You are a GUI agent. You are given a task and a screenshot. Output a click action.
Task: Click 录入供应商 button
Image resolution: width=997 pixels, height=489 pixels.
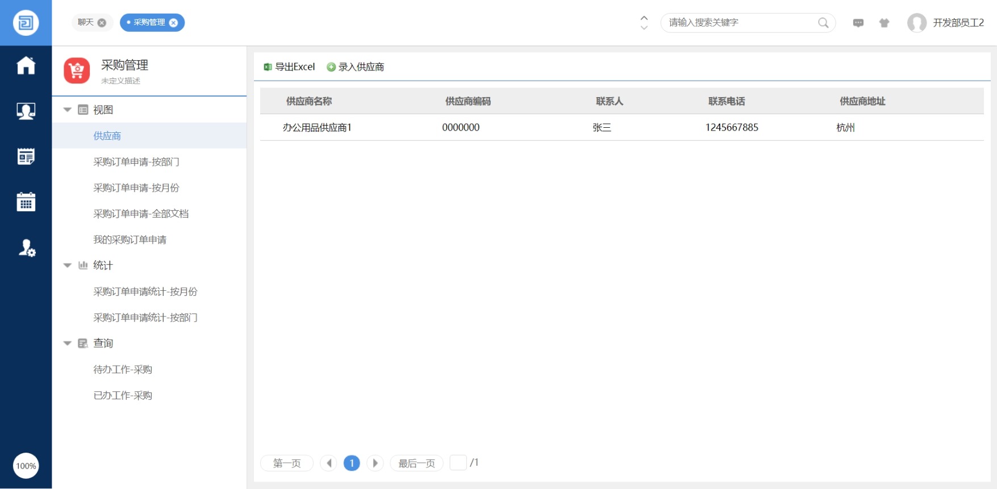356,67
